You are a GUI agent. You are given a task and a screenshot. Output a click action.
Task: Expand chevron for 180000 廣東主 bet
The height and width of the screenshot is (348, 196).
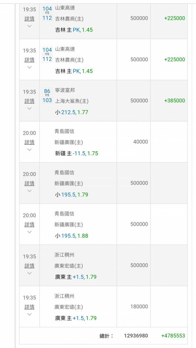point(30,314)
